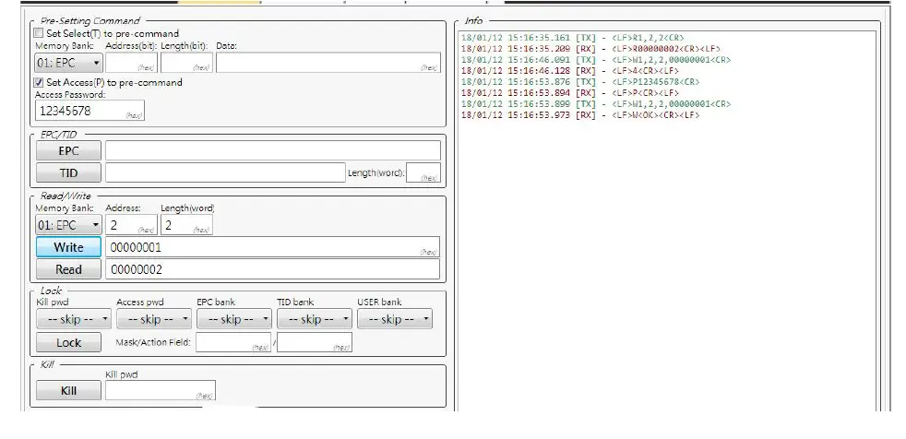Screen dimensions: 906x439
Task: Select log line at 15:16:46.091
Action: (596, 60)
